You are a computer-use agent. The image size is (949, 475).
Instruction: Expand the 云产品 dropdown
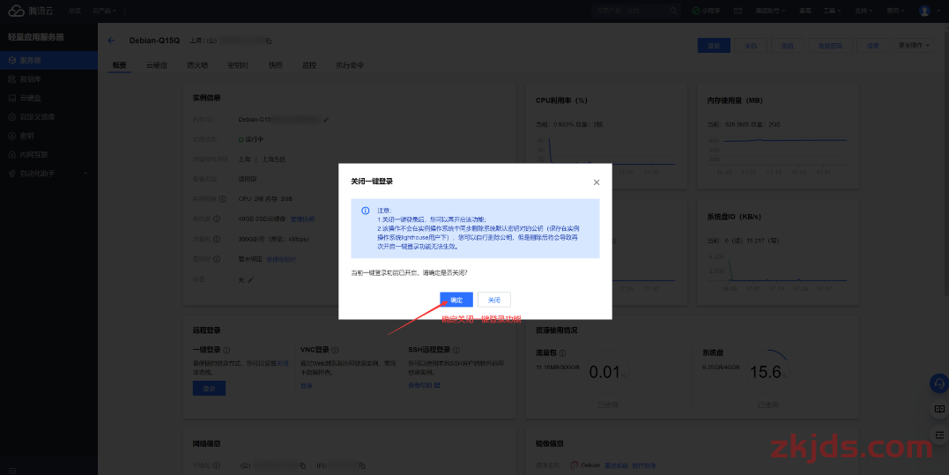[104, 11]
